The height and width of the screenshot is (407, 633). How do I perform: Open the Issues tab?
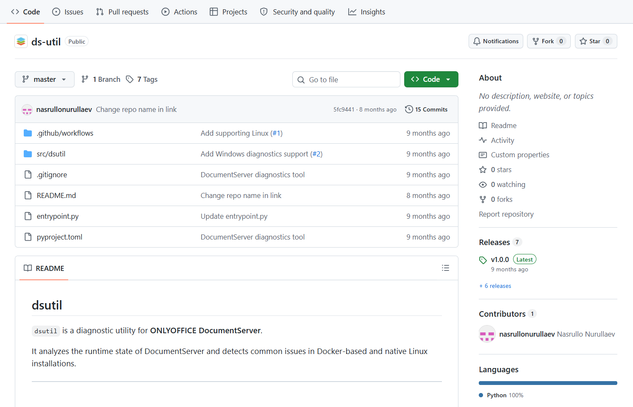[68, 12]
